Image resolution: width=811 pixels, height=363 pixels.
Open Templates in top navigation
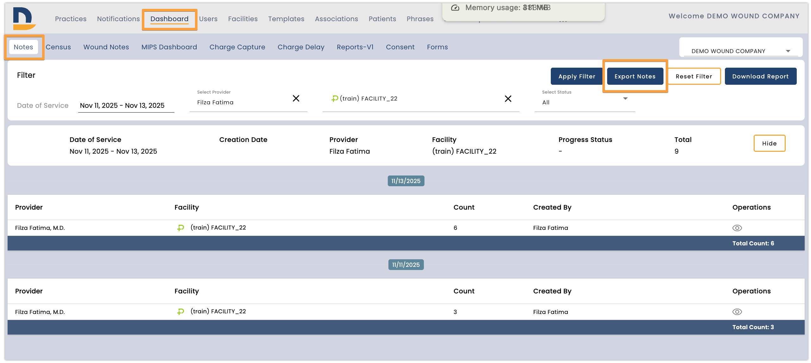(286, 19)
